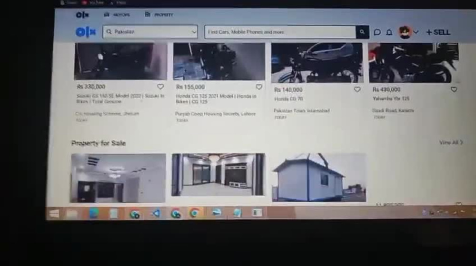This screenshot has width=476, height=266.
Task: Favorite the Rs 430,000 Yamaha listing
Action: point(454,89)
